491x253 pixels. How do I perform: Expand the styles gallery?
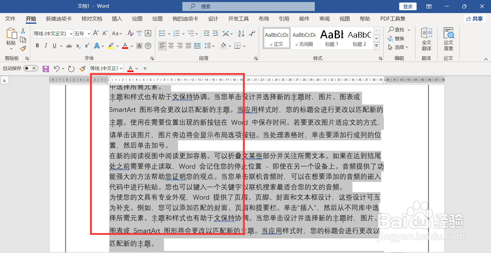(x=376, y=46)
